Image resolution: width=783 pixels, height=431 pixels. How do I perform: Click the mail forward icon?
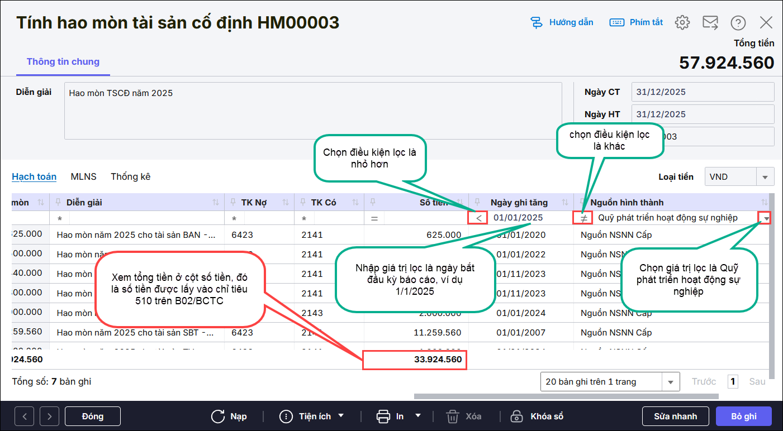coord(710,22)
